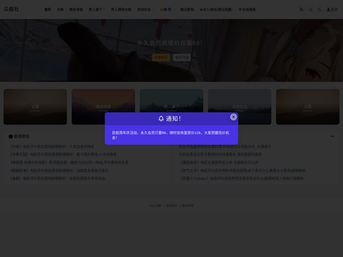Open article 《理查德·朱维尔的哀歌》影评
Viewport: 343px width, 257px height.
tap(69, 162)
